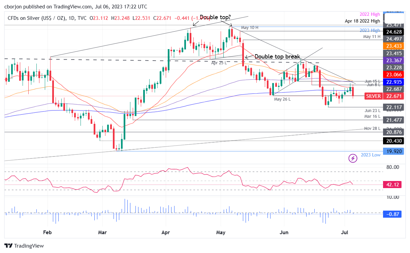Toggle the 2023 High axis label
Image resolution: width=410 pixels, height=253 pixels.
point(370,31)
